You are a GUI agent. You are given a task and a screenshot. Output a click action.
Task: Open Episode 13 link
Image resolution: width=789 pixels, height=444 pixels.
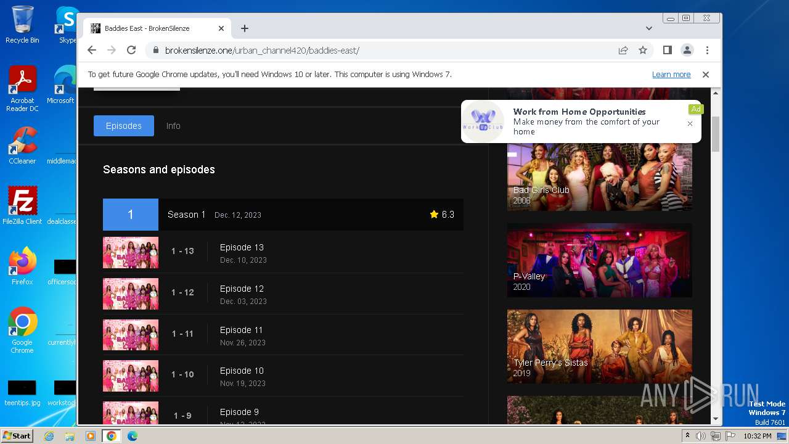(242, 247)
